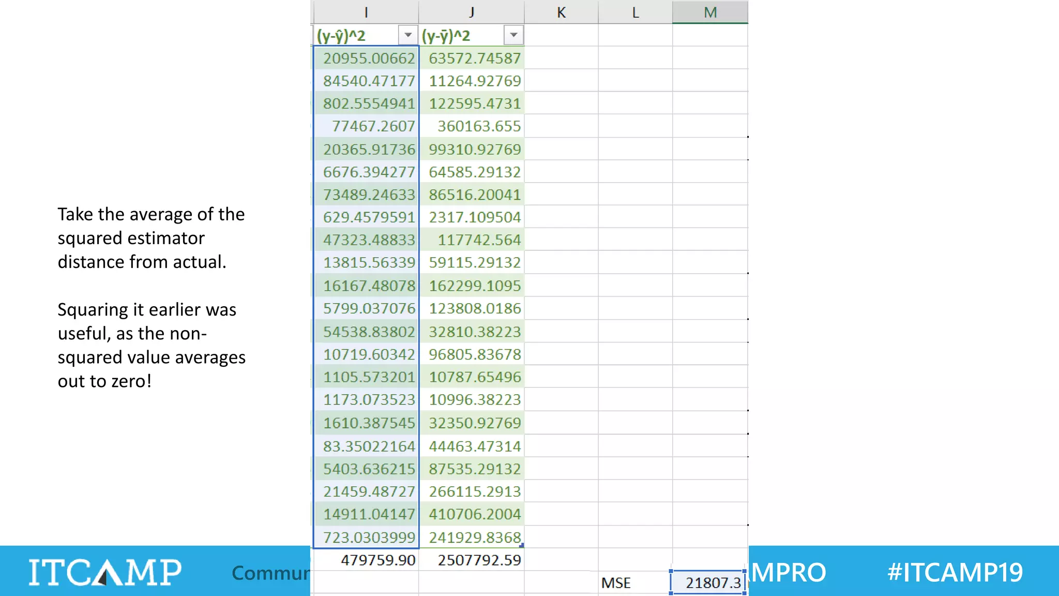
Task: Click the (y-ȳ)^2 header cell
Action: 472,35
